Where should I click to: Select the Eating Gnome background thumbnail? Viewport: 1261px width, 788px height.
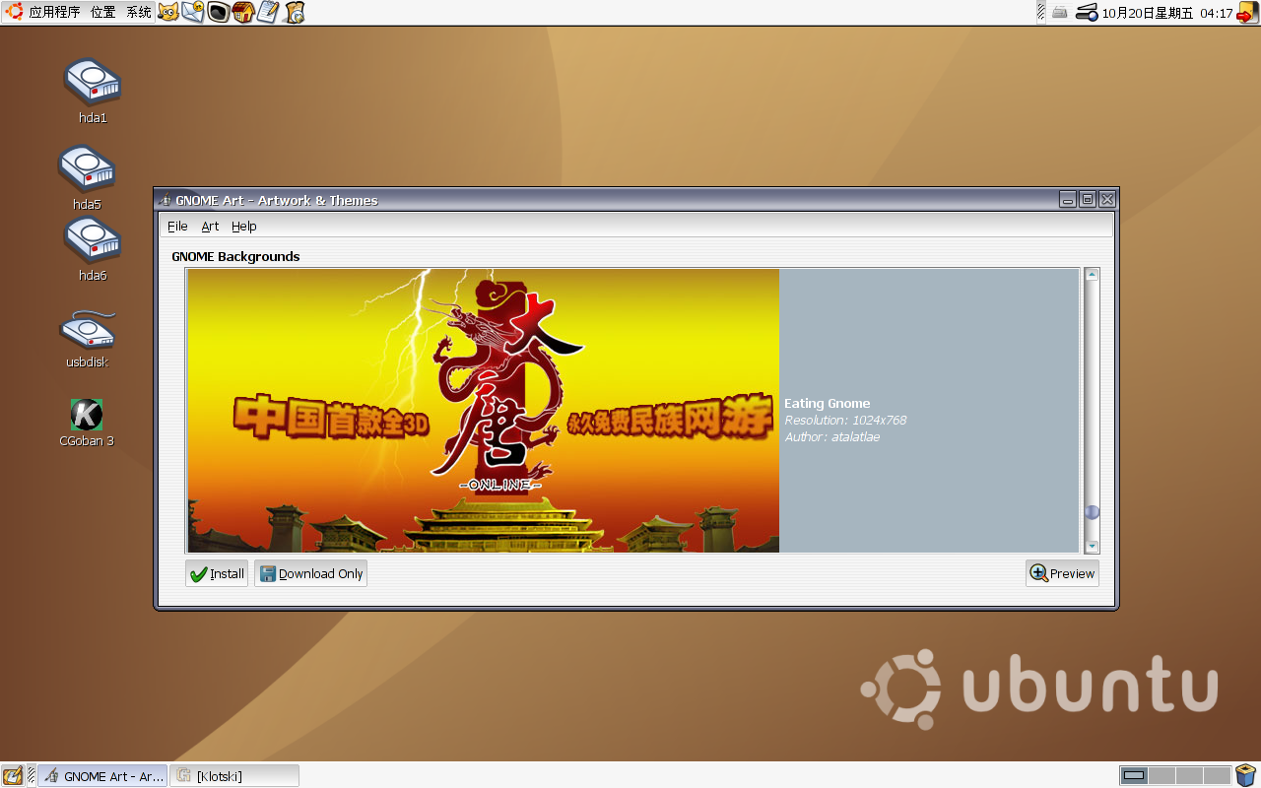[x=484, y=411]
